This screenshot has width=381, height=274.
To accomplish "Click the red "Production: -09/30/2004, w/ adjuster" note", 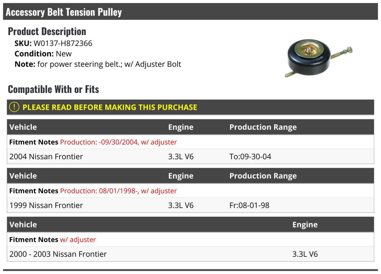I will [118, 142].
